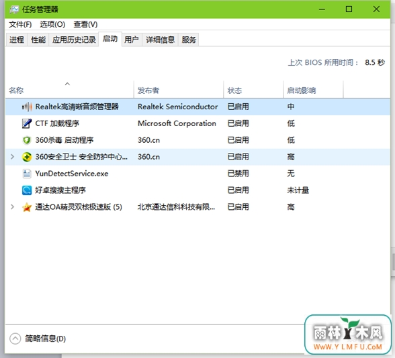The width and height of the screenshot is (395, 358).
Task: Select the 好卓搜搜主程序 entry
Action: coord(197,190)
